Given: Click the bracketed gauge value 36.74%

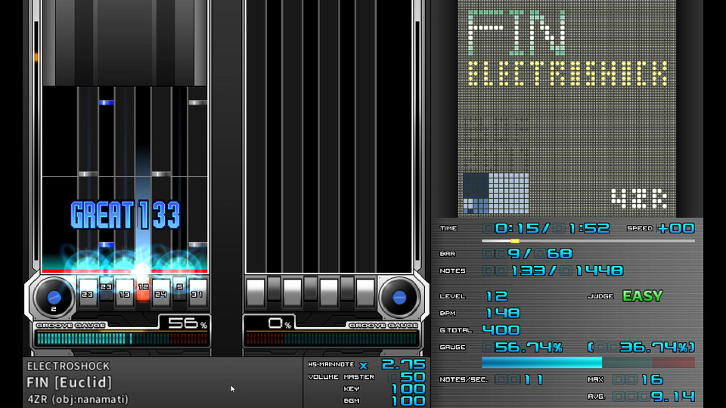Looking at the screenshot, I should tap(641, 347).
